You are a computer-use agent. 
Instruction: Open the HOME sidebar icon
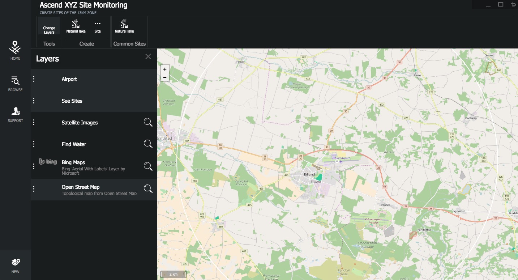coord(15,51)
